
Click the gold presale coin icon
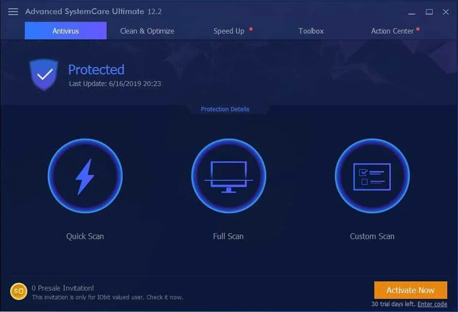18,291
